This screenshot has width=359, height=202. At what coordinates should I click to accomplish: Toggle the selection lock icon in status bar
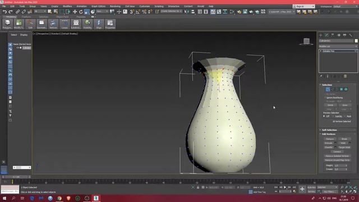(198, 187)
